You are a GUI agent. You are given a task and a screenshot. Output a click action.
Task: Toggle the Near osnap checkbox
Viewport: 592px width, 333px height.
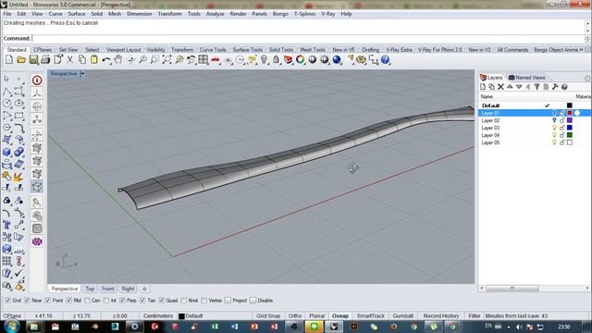coord(27,301)
